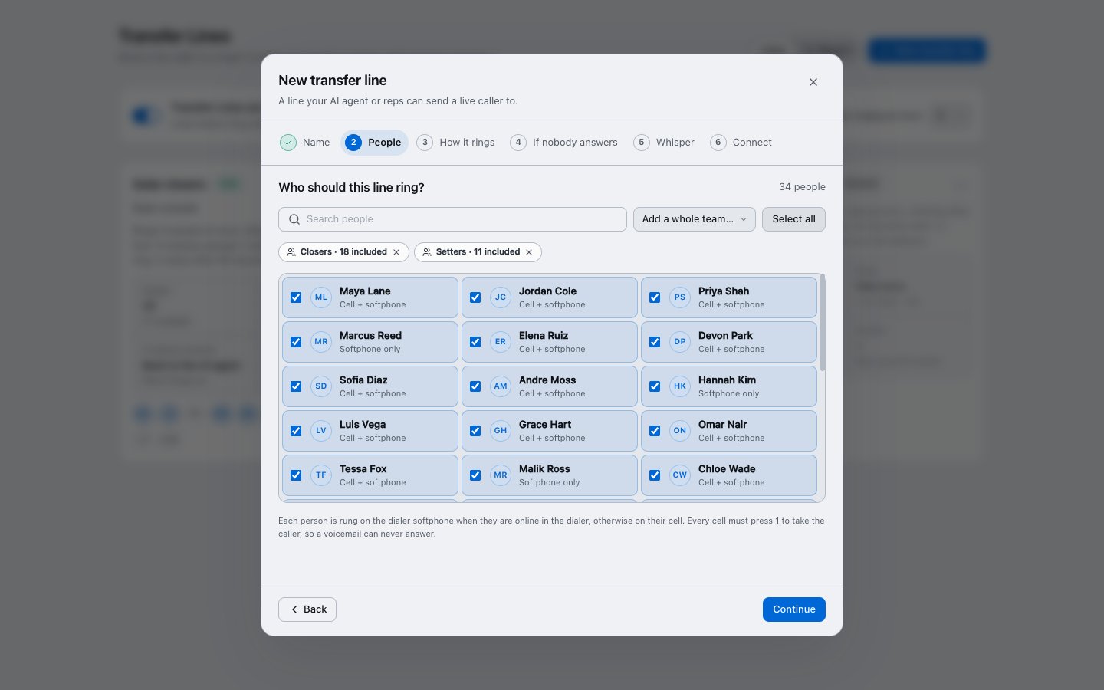Open the Add a whole team dropdown
This screenshot has height=690, width=1104.
[695, 219]
